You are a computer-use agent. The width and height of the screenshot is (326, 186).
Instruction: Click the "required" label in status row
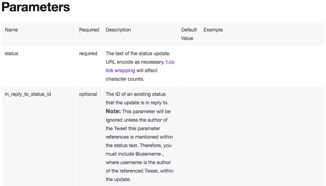[x=88, y=54]
